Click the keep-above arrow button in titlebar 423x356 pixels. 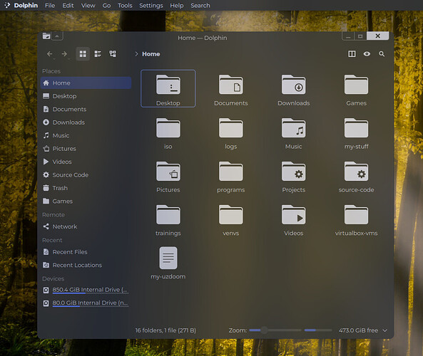point(57,36)
